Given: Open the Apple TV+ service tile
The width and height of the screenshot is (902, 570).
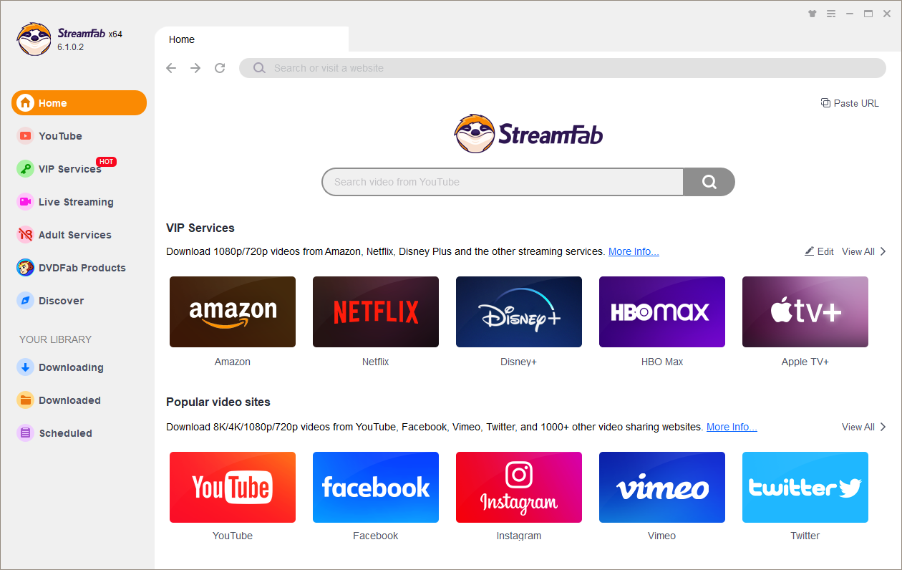Looking at the screenshot, I should [x=805, y=312].
